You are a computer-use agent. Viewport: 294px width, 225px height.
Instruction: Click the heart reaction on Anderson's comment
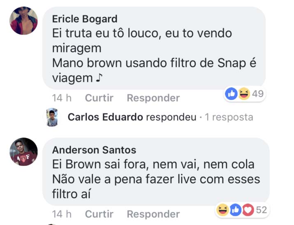(x=248, y=210)
